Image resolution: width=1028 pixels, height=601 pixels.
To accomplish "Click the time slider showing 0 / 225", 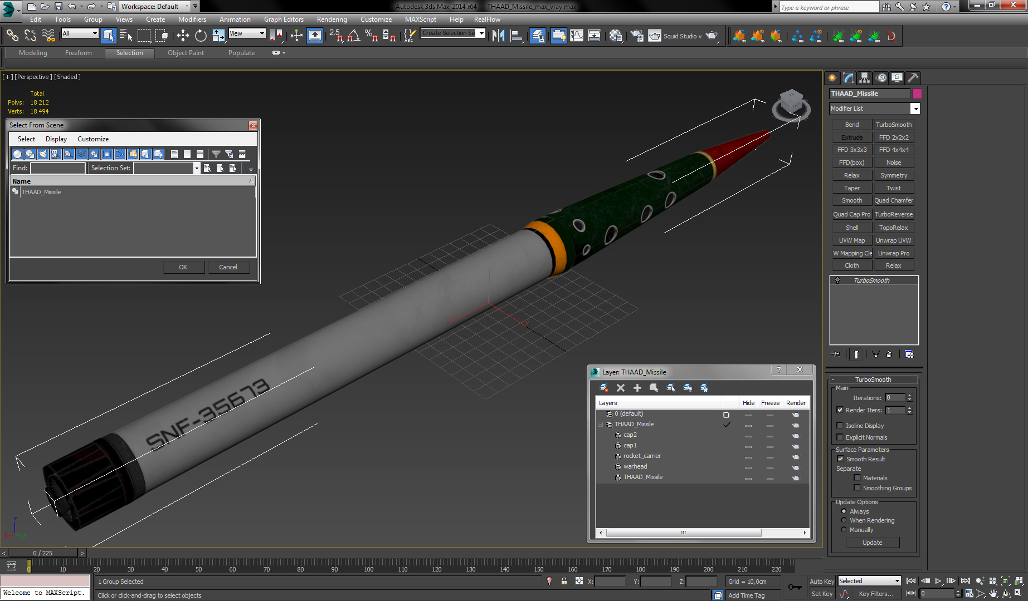I will pyautogui.click(x=43, y=553).
